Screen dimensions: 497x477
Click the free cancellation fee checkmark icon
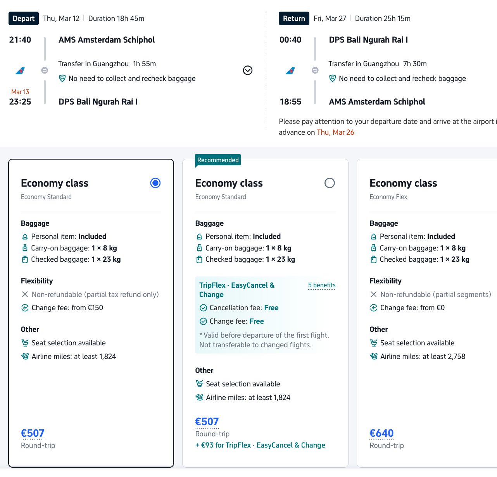point(203,308)
